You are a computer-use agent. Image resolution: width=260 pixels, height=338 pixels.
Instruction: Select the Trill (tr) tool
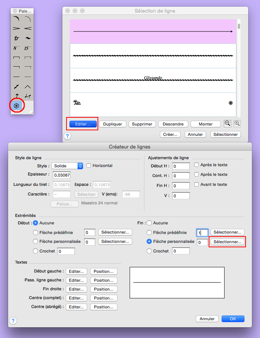pos(17,38)
